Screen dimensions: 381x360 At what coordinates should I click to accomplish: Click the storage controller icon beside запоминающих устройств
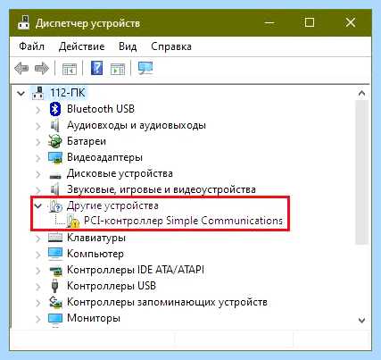55,302
